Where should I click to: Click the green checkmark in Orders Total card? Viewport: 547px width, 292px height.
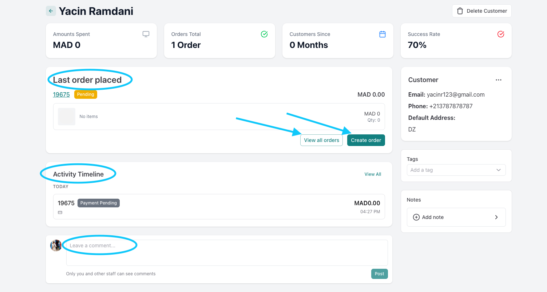pyautogui.click(x=264, y=34)
